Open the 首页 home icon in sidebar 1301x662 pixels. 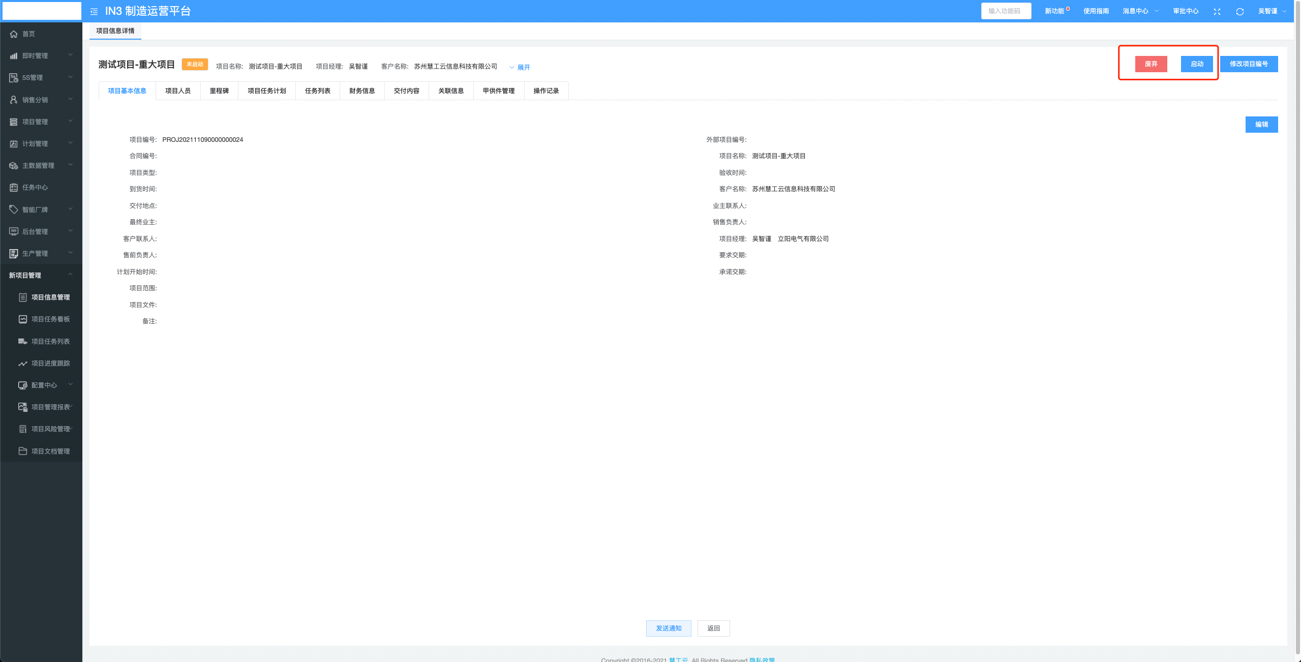(14, 34)
